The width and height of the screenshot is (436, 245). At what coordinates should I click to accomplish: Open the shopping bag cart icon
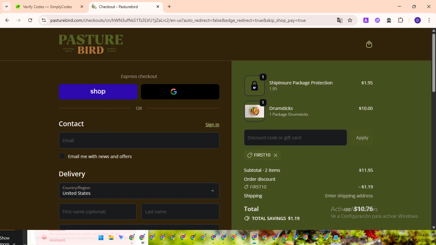pyautogui.click(x=369, y=44)
